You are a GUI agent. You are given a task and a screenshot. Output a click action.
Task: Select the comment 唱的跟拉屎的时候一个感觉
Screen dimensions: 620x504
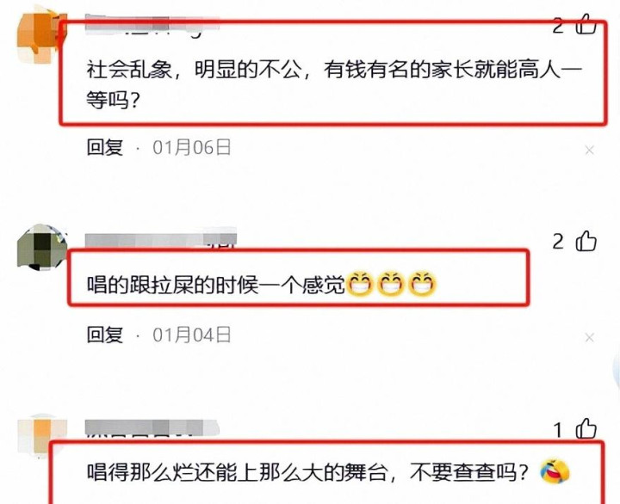point(216,284)
